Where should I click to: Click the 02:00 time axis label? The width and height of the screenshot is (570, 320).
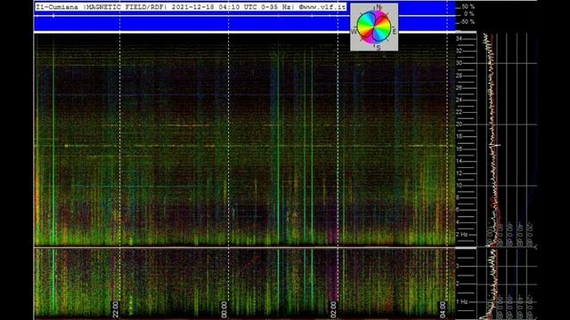pos(333,309)
